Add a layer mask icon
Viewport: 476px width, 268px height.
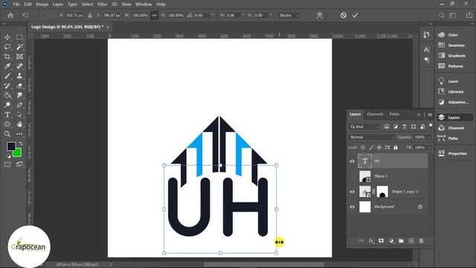click(381, 240)
